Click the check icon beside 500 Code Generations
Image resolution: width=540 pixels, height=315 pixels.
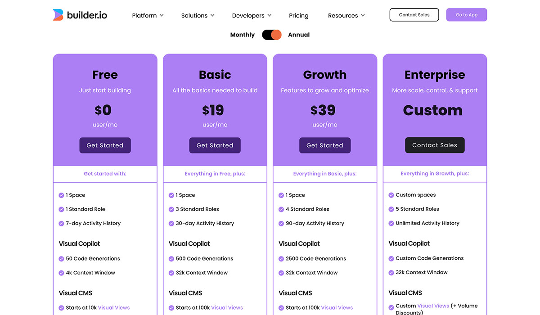click(171, 258)
